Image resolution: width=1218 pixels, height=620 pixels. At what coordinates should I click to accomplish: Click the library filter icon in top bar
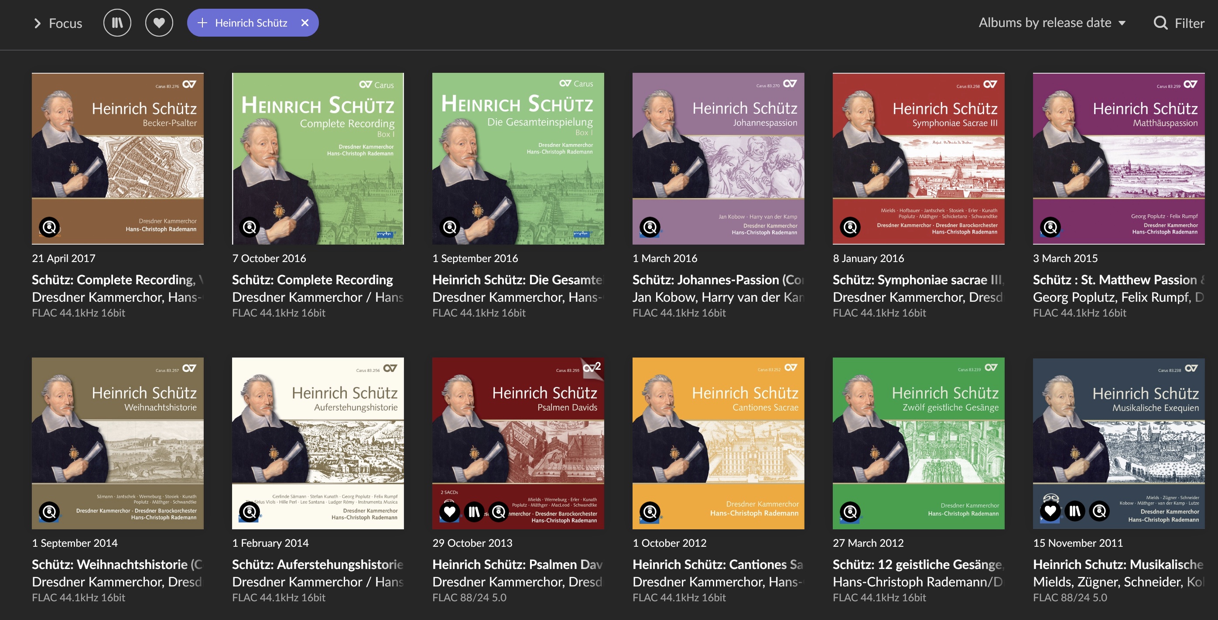(117, 23)
